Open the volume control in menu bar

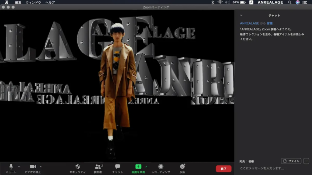[227, 2]
